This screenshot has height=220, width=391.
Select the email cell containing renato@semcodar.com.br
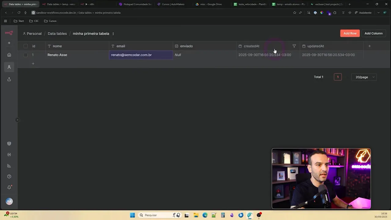141,55
